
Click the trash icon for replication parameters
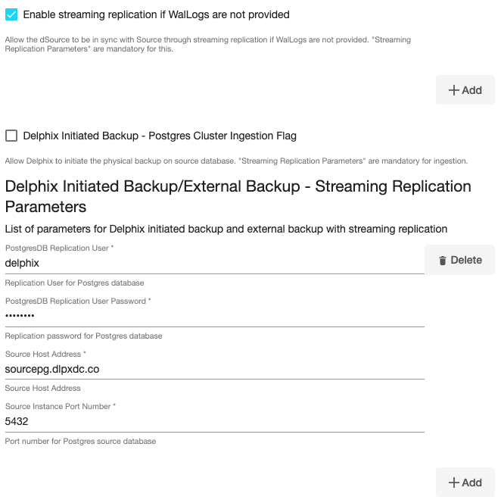coord(443,261)
